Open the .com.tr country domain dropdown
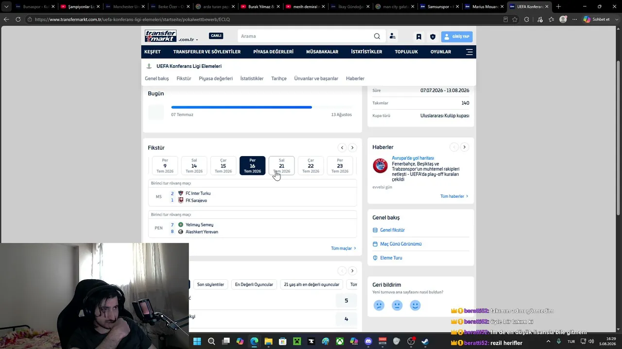Viewport: 622px width, 349px height. point(189,40)
